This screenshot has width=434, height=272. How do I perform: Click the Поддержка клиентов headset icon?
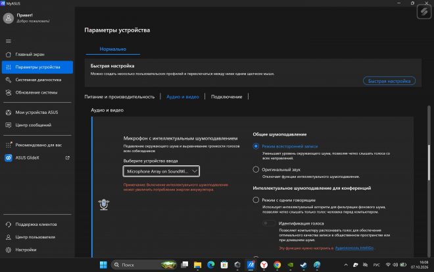click(x=9, y=225)
